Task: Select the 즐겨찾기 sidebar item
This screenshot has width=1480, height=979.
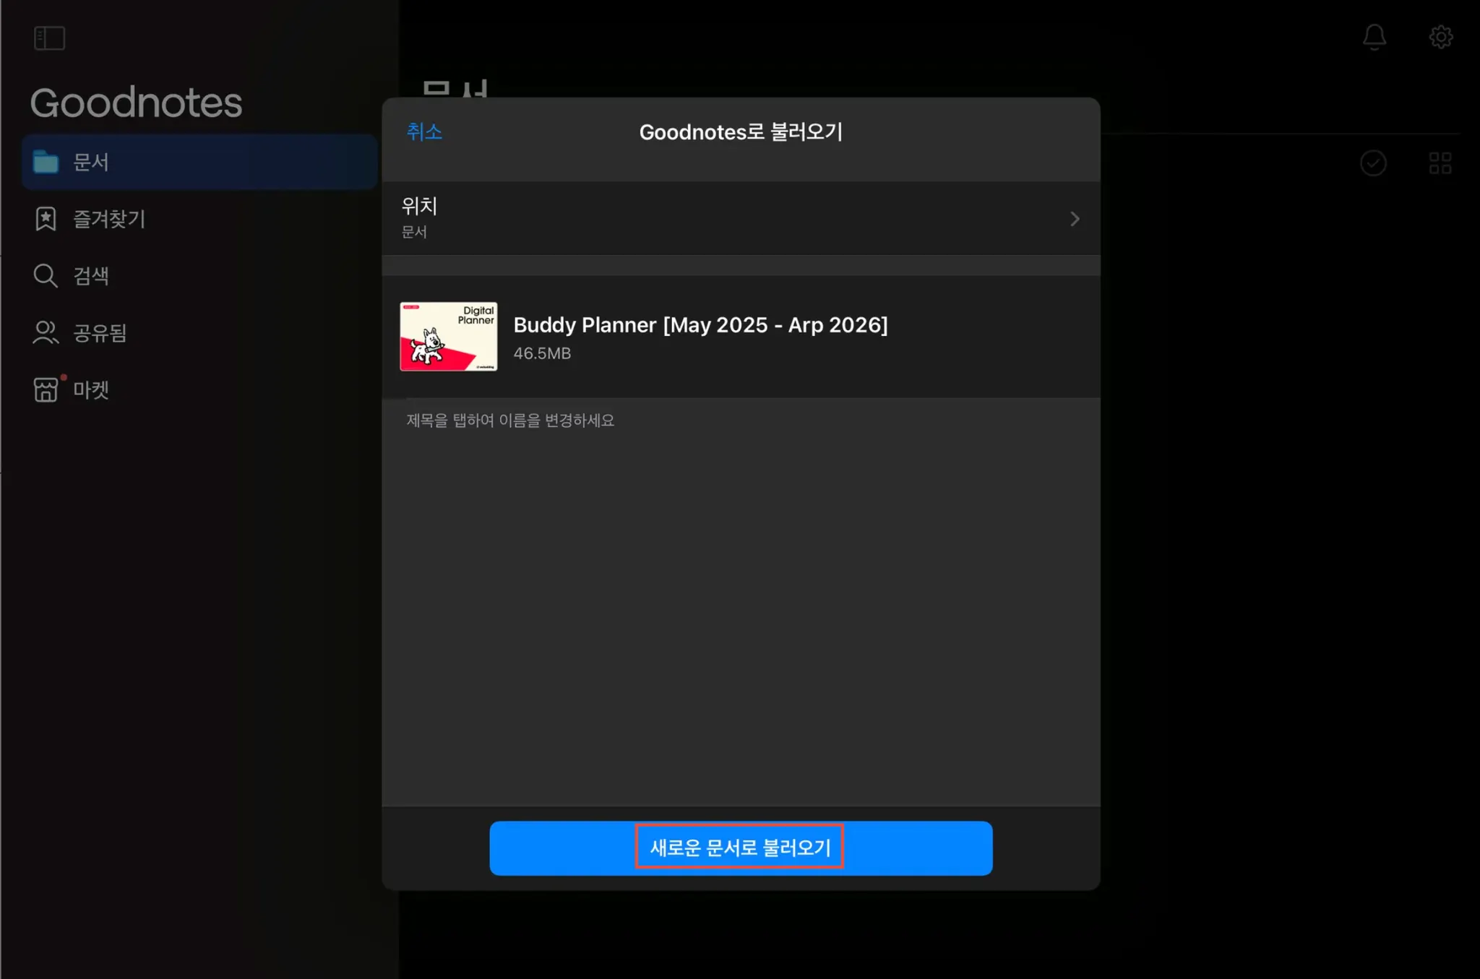Action: (108, 218)
